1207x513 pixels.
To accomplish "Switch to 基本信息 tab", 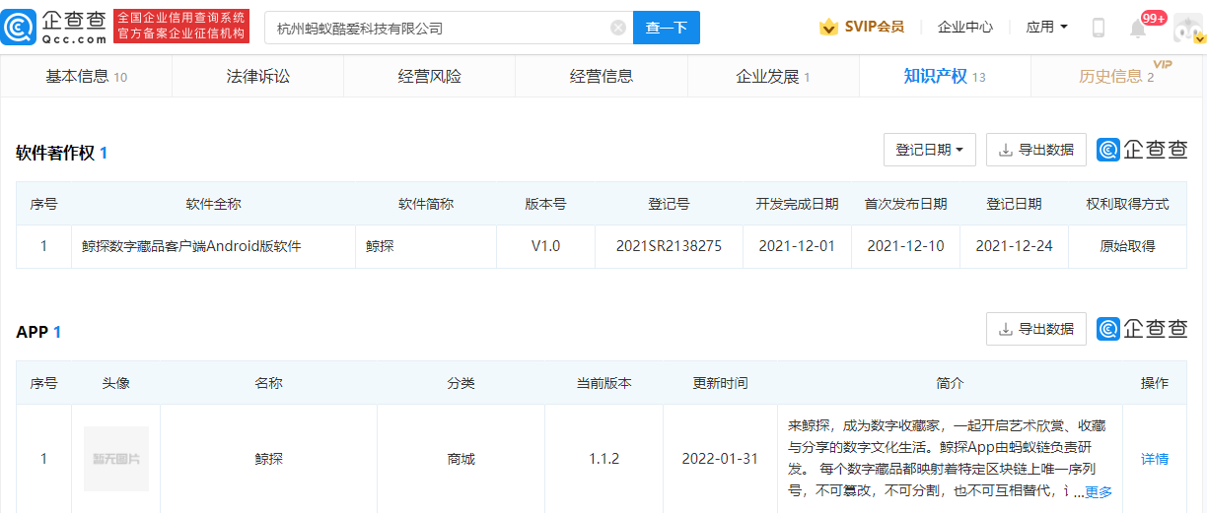I will coord(87,76).
